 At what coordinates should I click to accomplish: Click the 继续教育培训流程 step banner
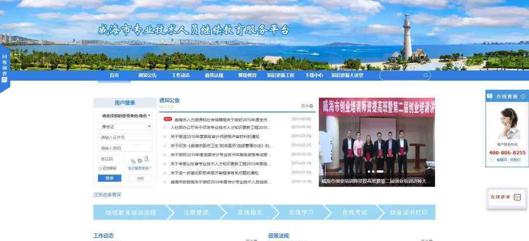point(131,212)
